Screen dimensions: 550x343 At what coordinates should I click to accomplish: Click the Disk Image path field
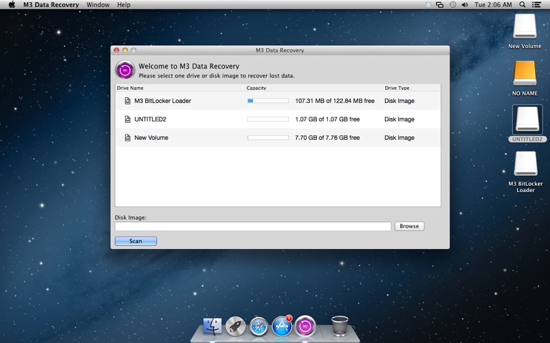[253, 226]
